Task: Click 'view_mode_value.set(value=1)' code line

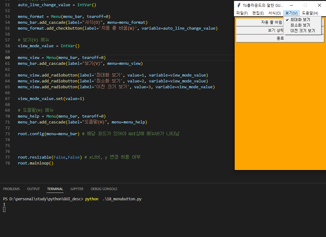Action: 51,99
